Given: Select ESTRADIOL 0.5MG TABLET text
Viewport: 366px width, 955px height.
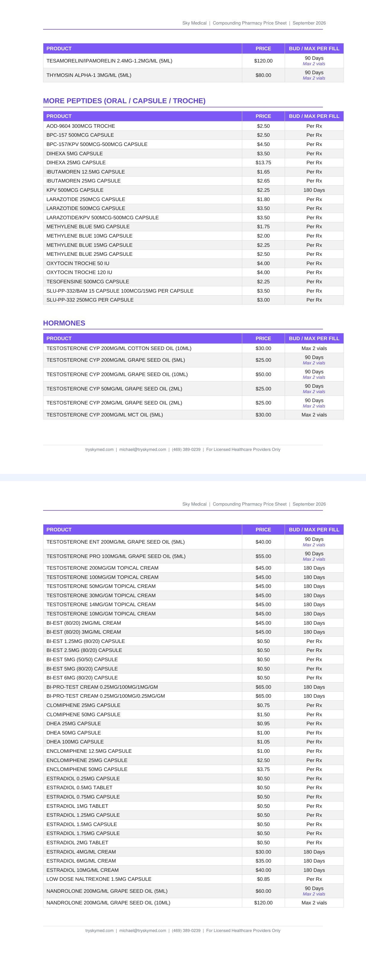Looking at the screenshot, I should click(x=79, y=787).
